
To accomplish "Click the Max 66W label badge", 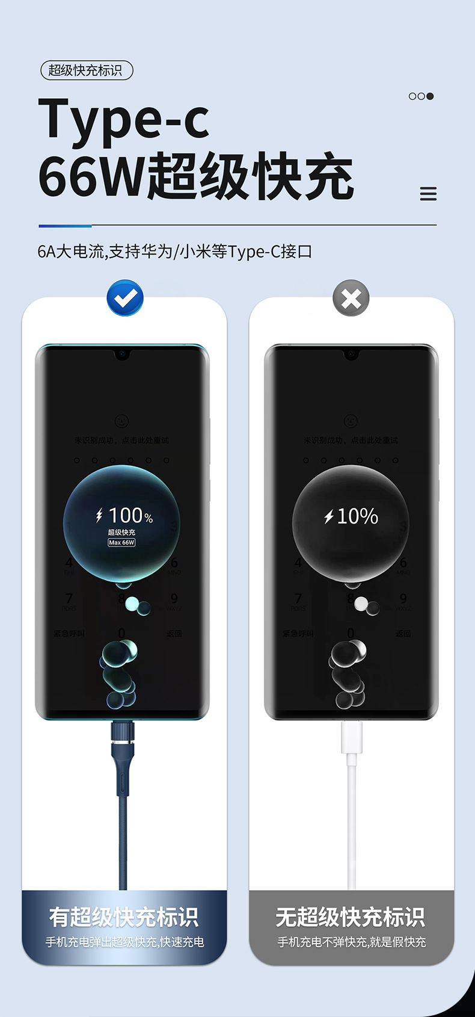I will pos(121,542).
